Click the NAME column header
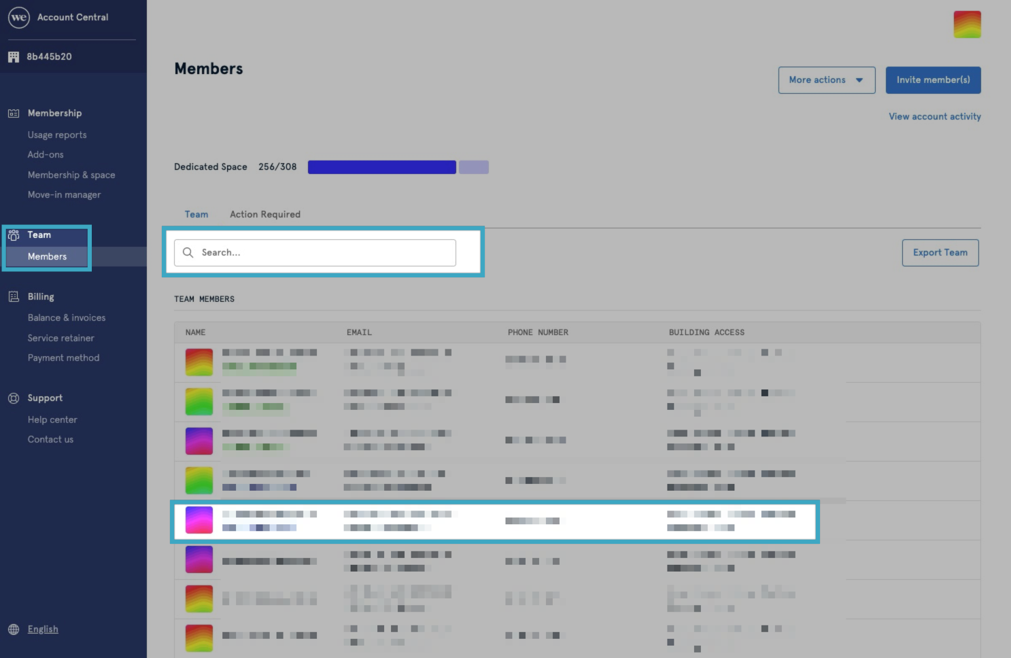 pos(195,332)
